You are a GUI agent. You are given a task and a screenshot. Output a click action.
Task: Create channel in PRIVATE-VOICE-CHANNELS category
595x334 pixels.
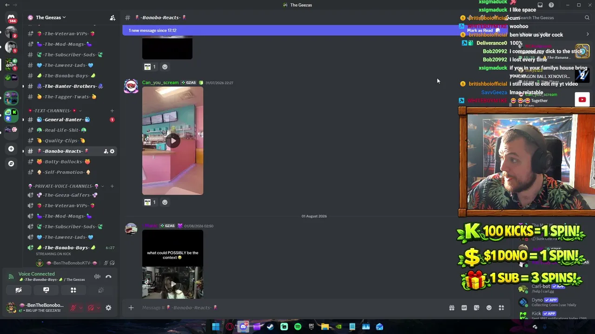[x=112, y=186]
